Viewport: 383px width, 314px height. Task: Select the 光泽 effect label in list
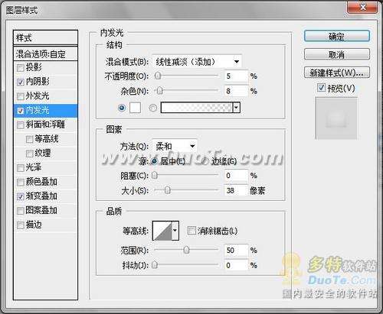click(x=34, y=167)
